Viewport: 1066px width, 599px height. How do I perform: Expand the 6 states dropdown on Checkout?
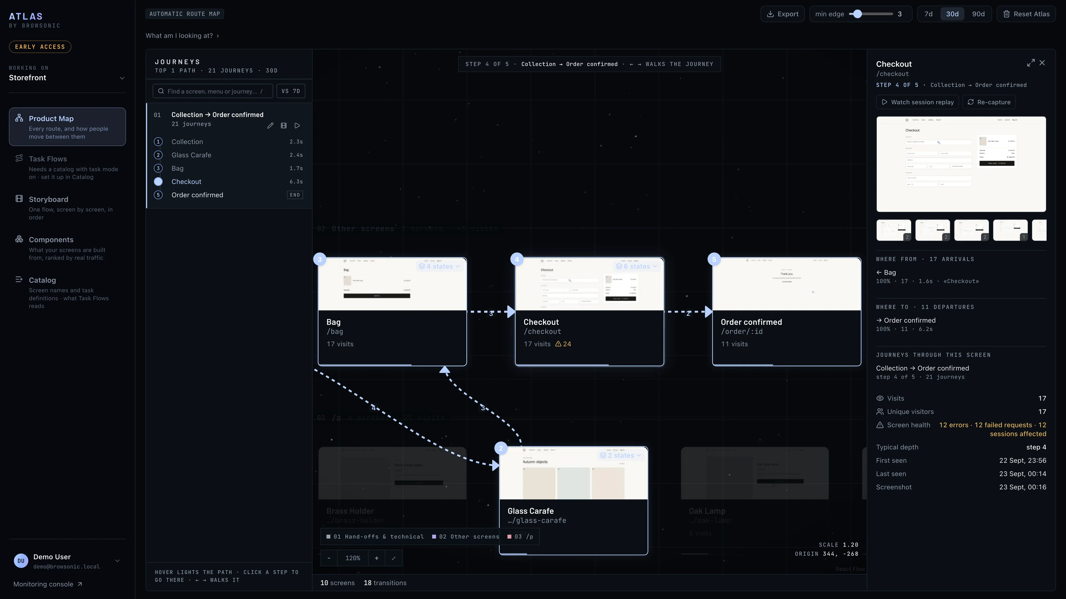(x=637, y=266)
